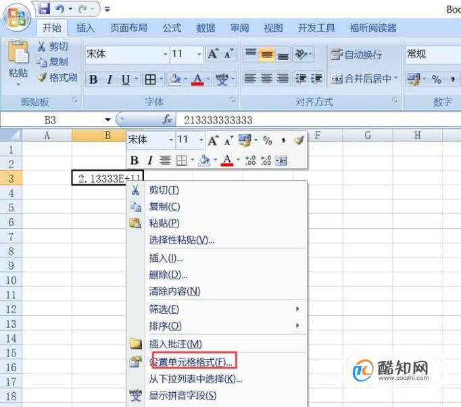461x407 pixels.
Task: Open ribbon font name 宋体 dropdown
Action: [165, 54]
